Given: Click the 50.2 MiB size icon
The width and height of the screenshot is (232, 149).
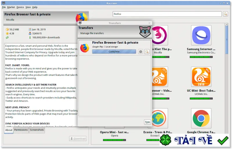Looking at the screenshot, I should coord(7,30).
